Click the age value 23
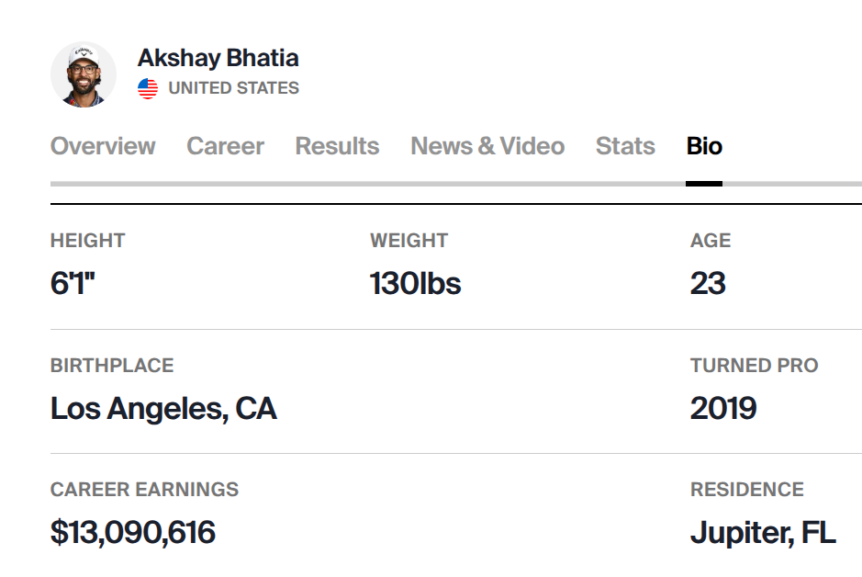 click(x=708, y=283)
